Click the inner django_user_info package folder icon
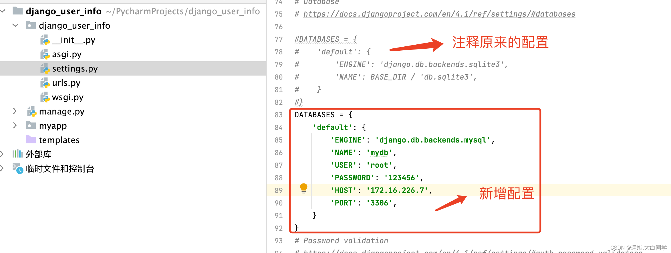Viewport: 671px width, 253px height. click(31, 25)
